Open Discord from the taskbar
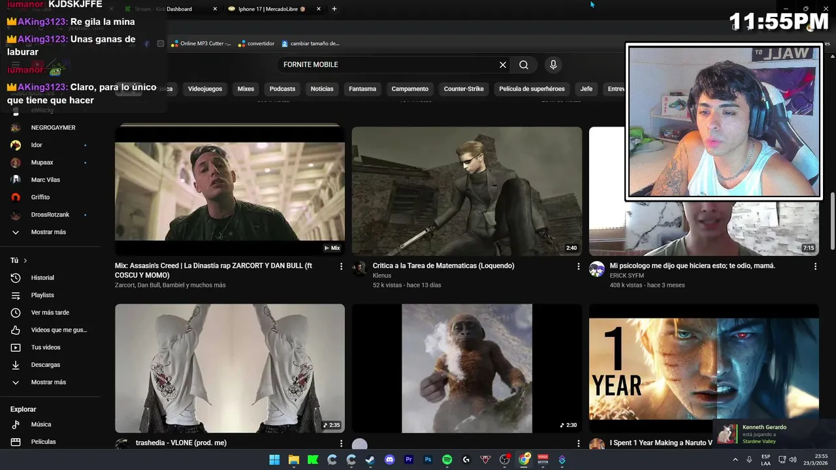Screen dimensions: 836x470 point(390,460)
